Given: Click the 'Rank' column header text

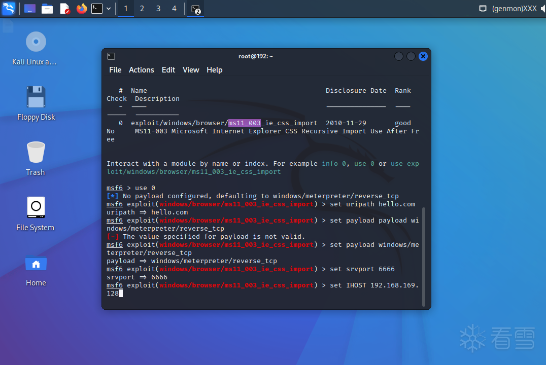Looking at the screenshot, I should click(402, 90).
